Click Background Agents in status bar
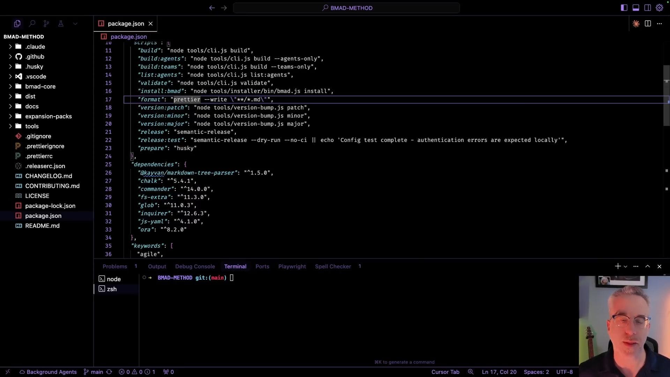670x377 pixels. click(48, 372)
